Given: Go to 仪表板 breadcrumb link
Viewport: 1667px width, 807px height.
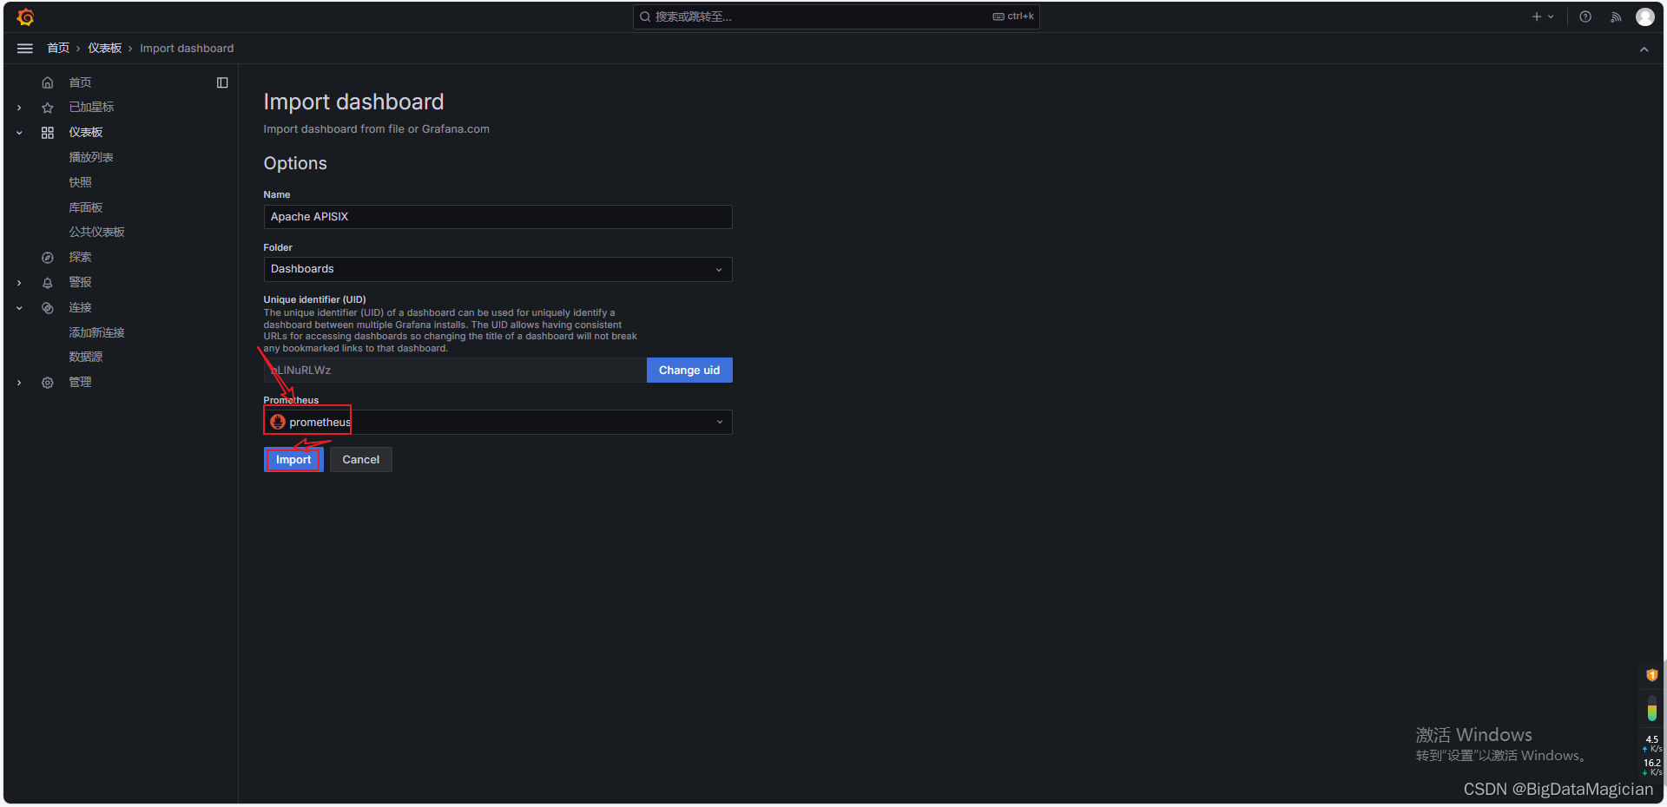Looking at the screenshot, I should tap(104, 49).
